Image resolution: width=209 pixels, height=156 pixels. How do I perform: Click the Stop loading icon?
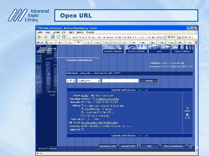click(x=58, y=37)
